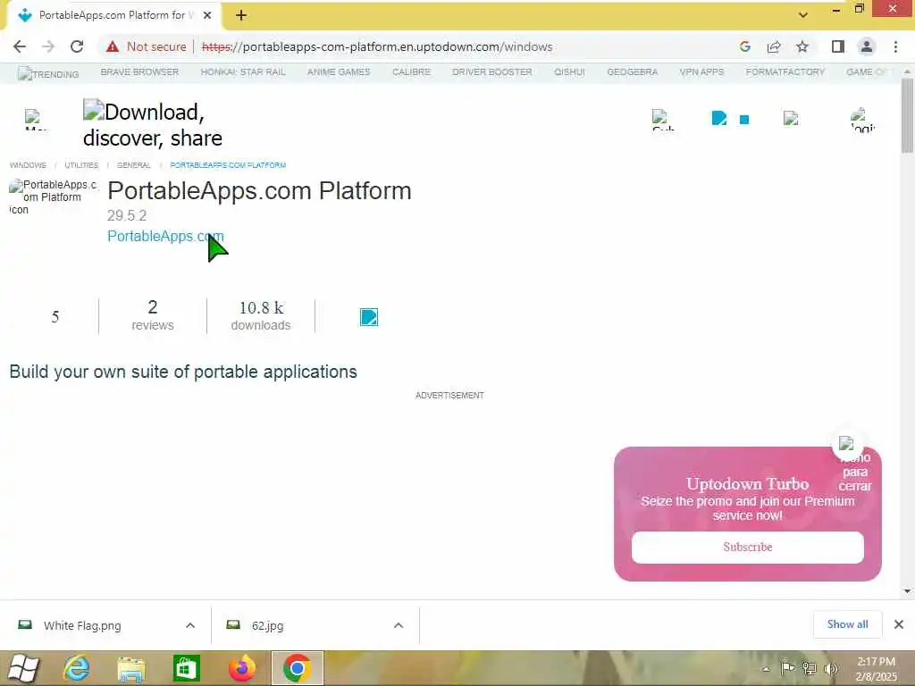915x686 pixels.
Task: Open Calibre trending link
Action: pyautogui.click(x=411, y=71)
